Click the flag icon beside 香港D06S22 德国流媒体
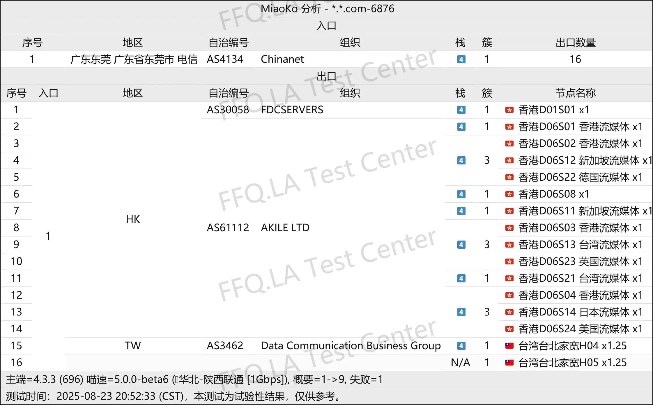 (x=509, y=177)
